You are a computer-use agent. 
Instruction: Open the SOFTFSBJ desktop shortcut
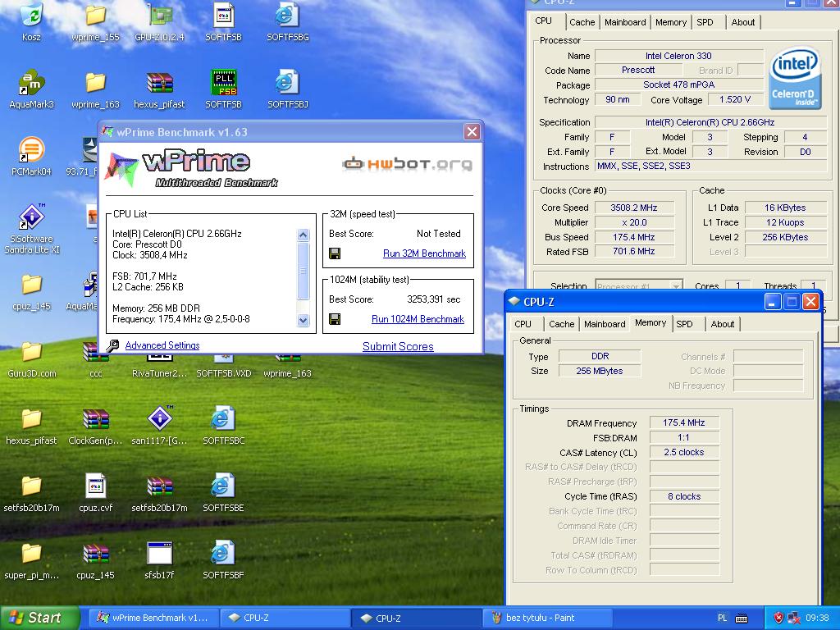tap(288, 83)
